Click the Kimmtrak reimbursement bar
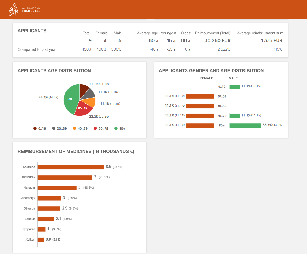Screen dimensions: 307x254 click(x=65, y=177)
